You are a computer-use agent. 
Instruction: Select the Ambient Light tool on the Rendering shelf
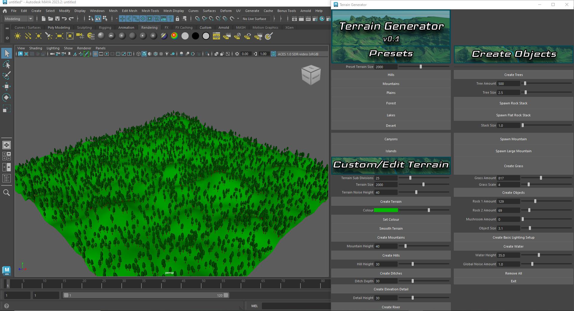pyautogui.click(x=17, y=36)
